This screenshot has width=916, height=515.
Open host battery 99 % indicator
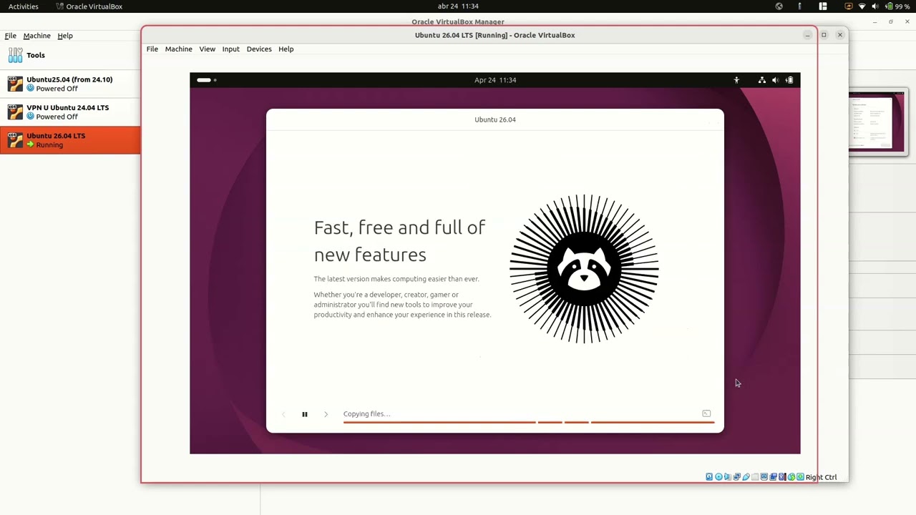[x=897, y=6]
